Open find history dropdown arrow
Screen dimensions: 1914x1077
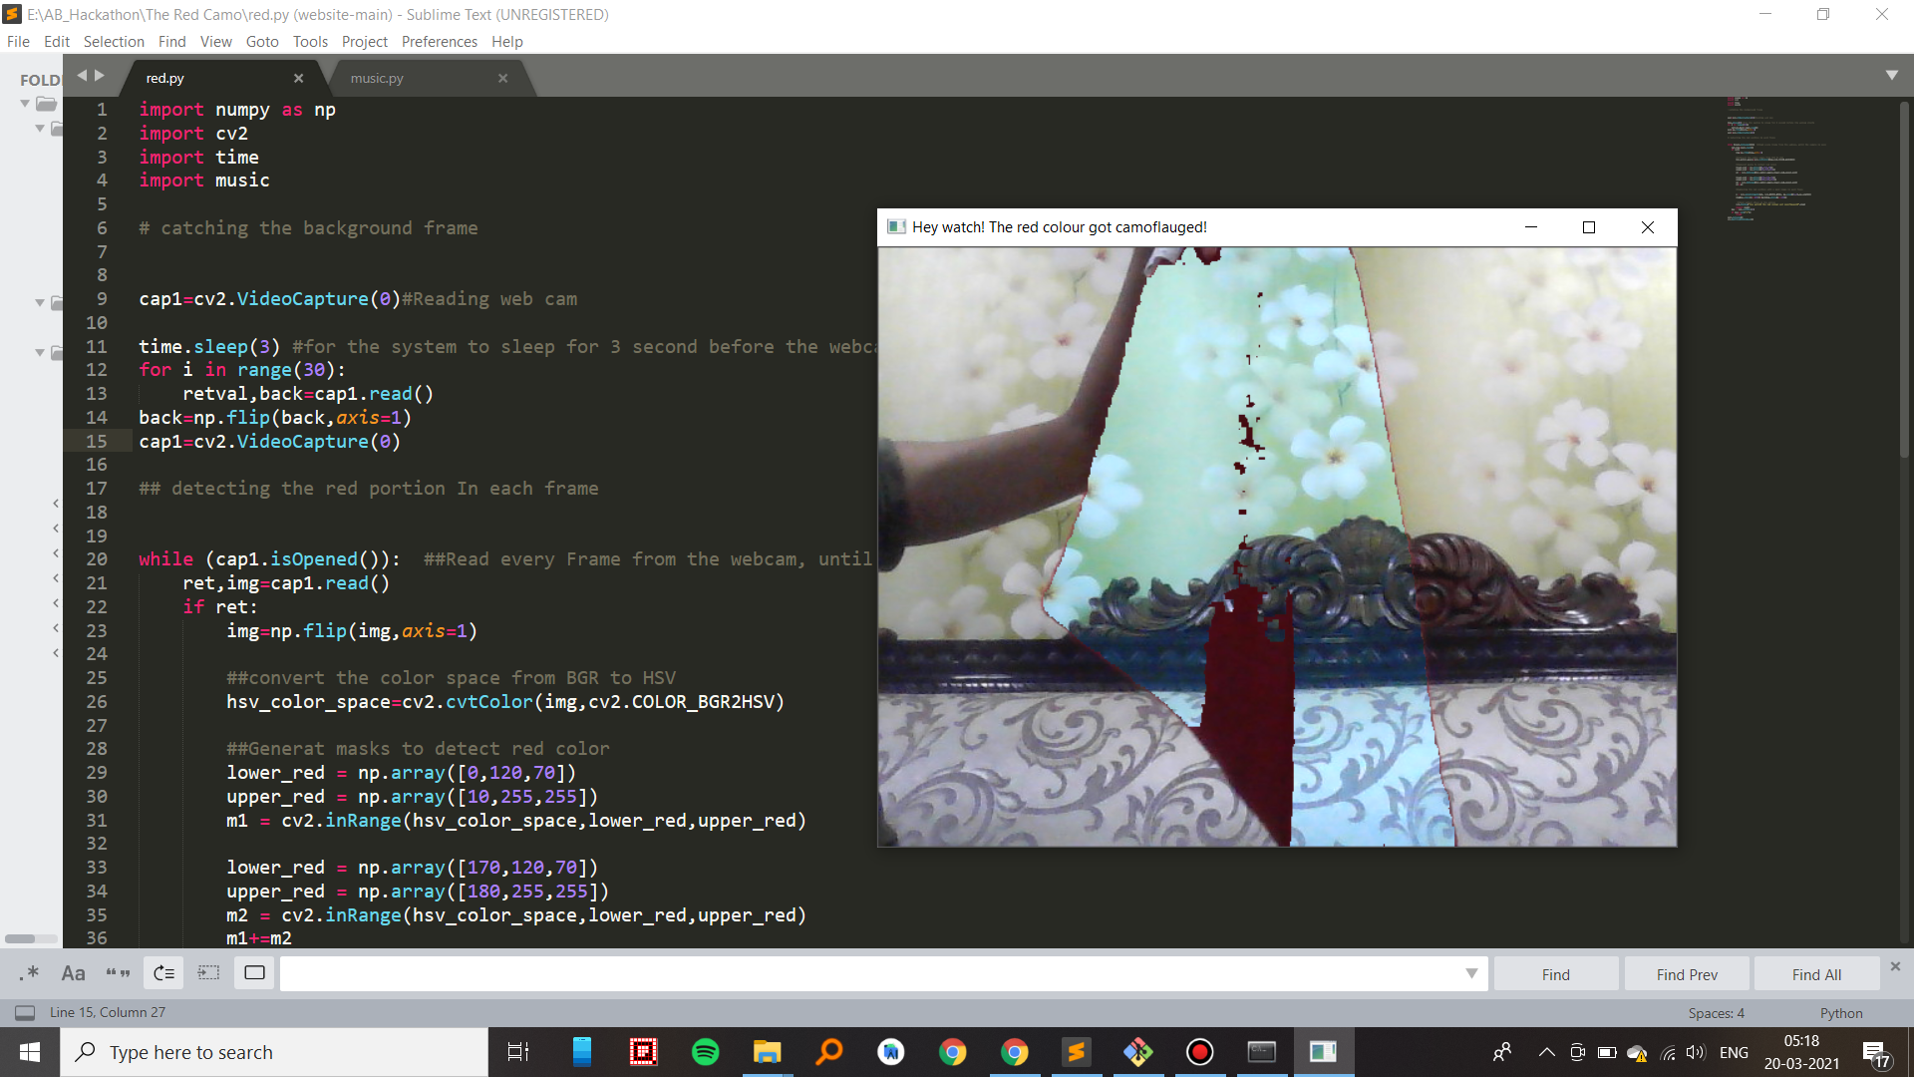coord(1471,973)
